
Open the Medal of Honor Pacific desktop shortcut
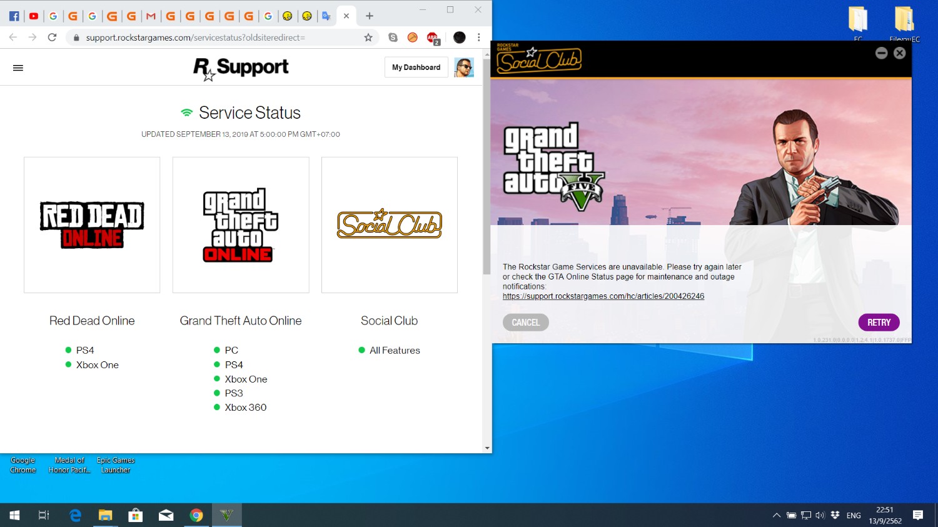coord(69,465)
